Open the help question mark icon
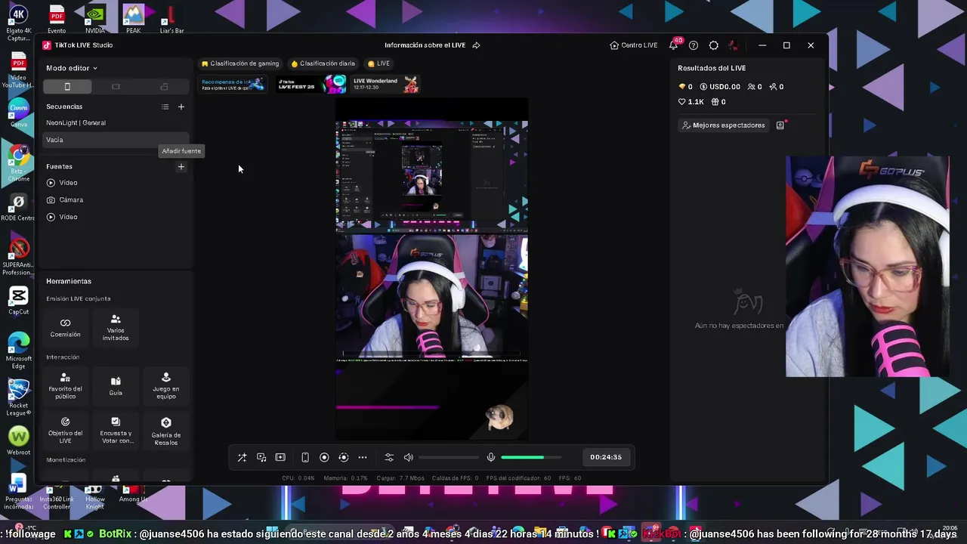The height and width of the screenshot is (544, 967). click(x=694, y=45)
